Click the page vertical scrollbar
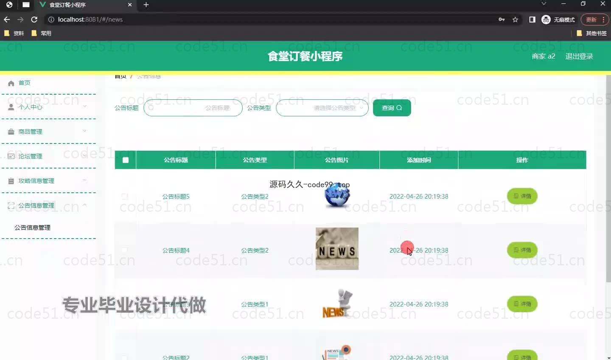 point(608,179)
